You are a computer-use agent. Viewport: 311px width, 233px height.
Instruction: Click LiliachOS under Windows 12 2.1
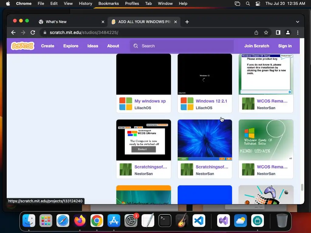coord(204,108)
